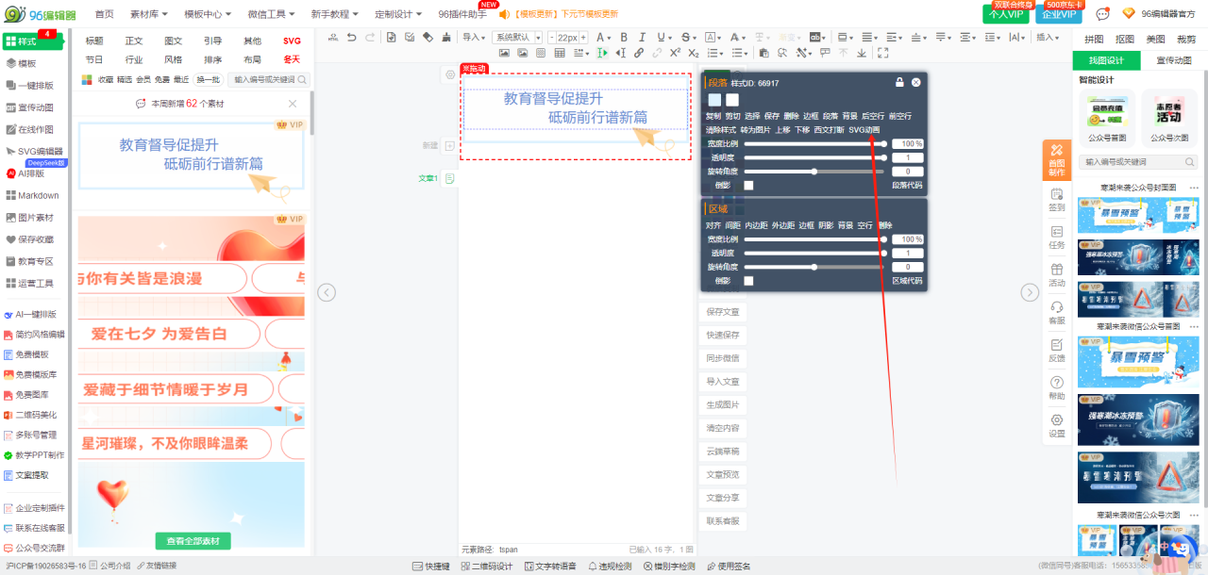1208x575 pixels.
Task: Open the 首图制作 orange sidebar button
Action: [x=1056, y=159]
